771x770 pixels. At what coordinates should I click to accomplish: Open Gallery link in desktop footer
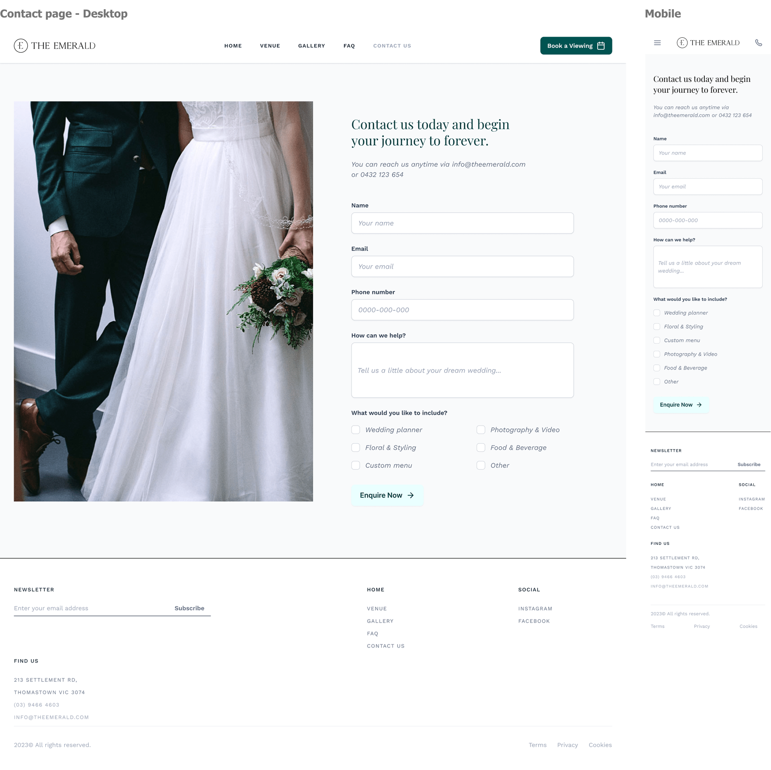point(380,621)
